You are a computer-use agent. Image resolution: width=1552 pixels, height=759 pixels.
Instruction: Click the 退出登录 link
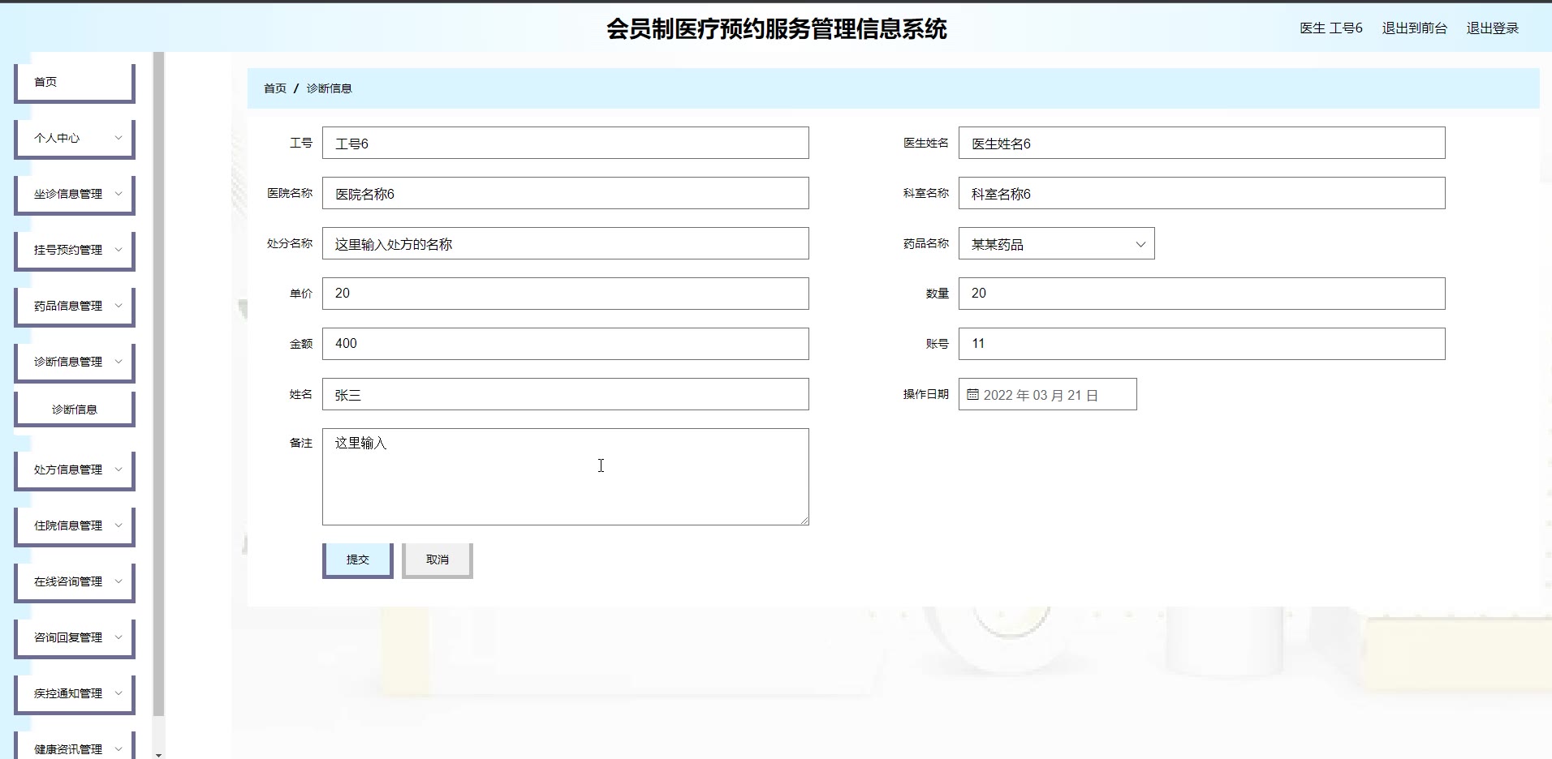(1492, 28)
